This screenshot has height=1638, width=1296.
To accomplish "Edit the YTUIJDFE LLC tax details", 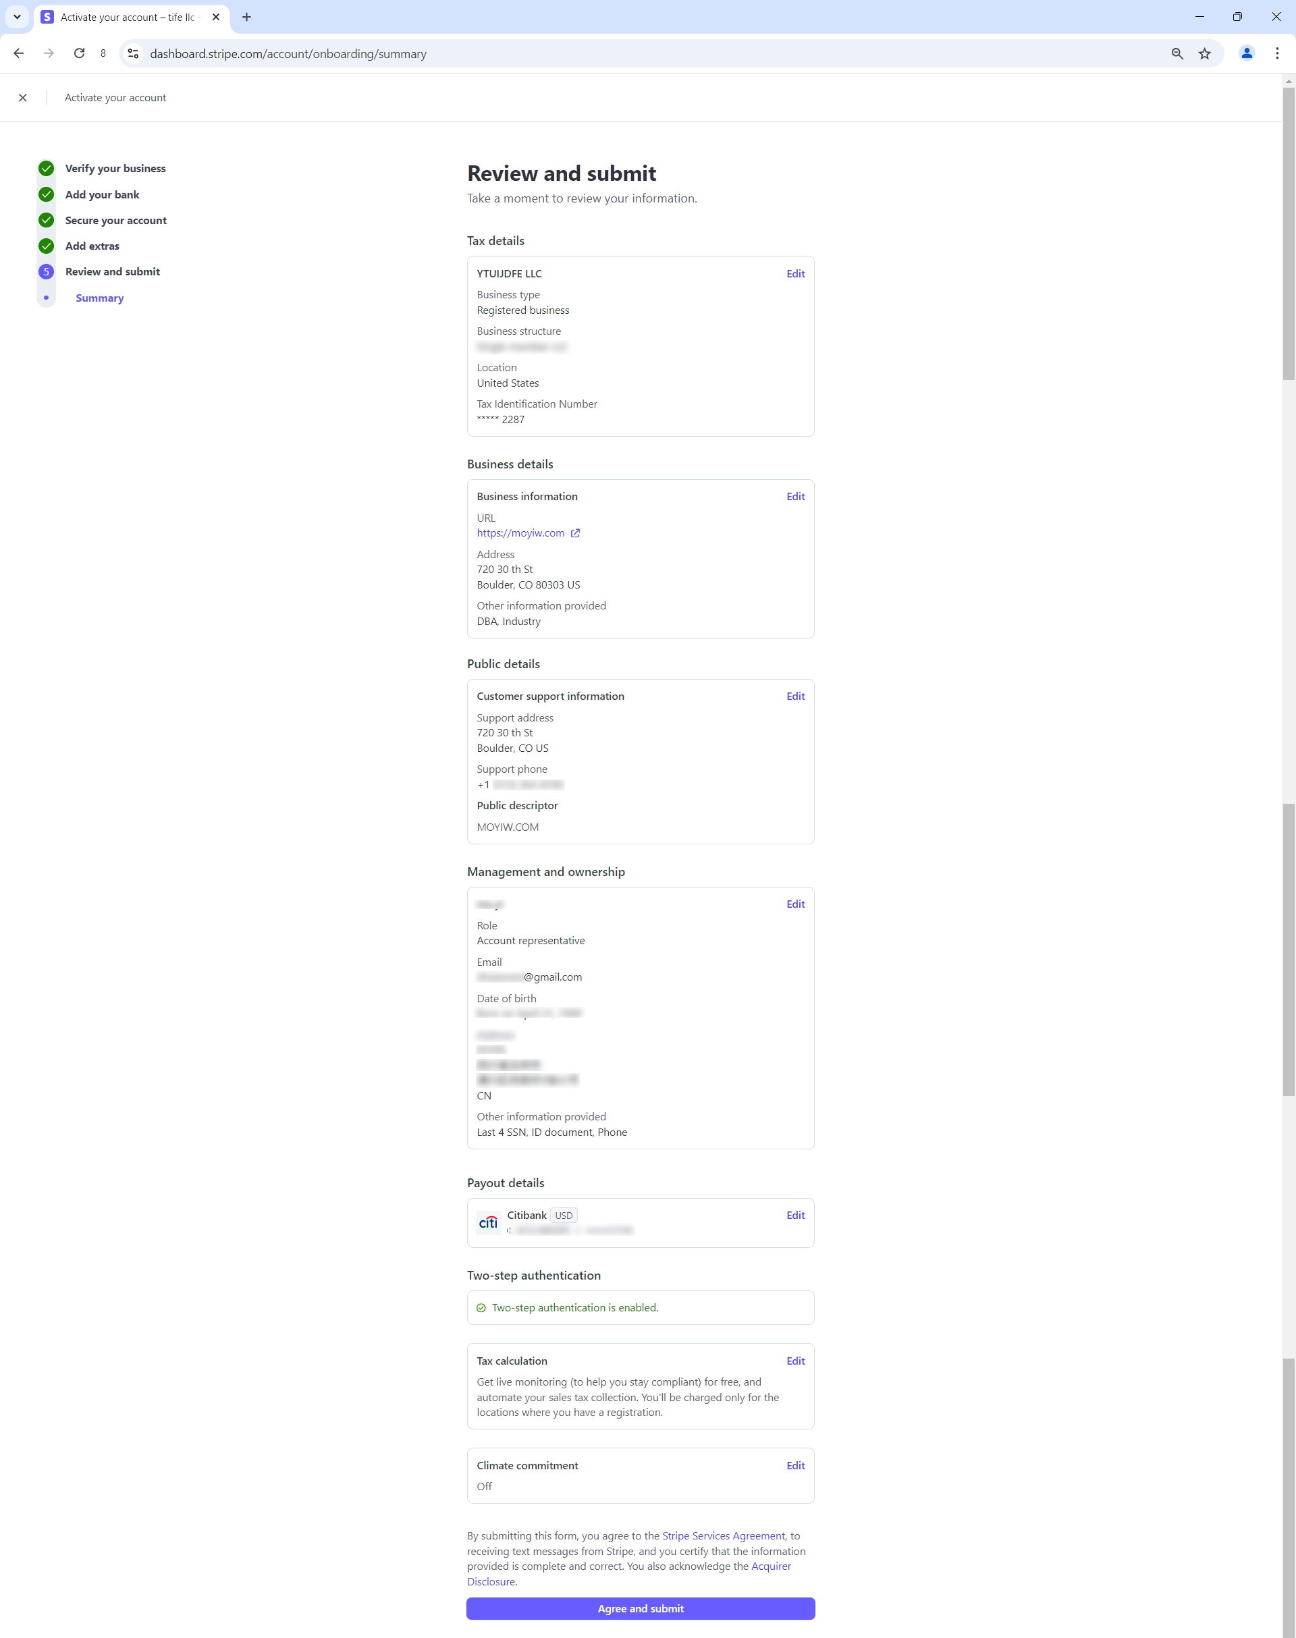I will (x=795, y=274).
